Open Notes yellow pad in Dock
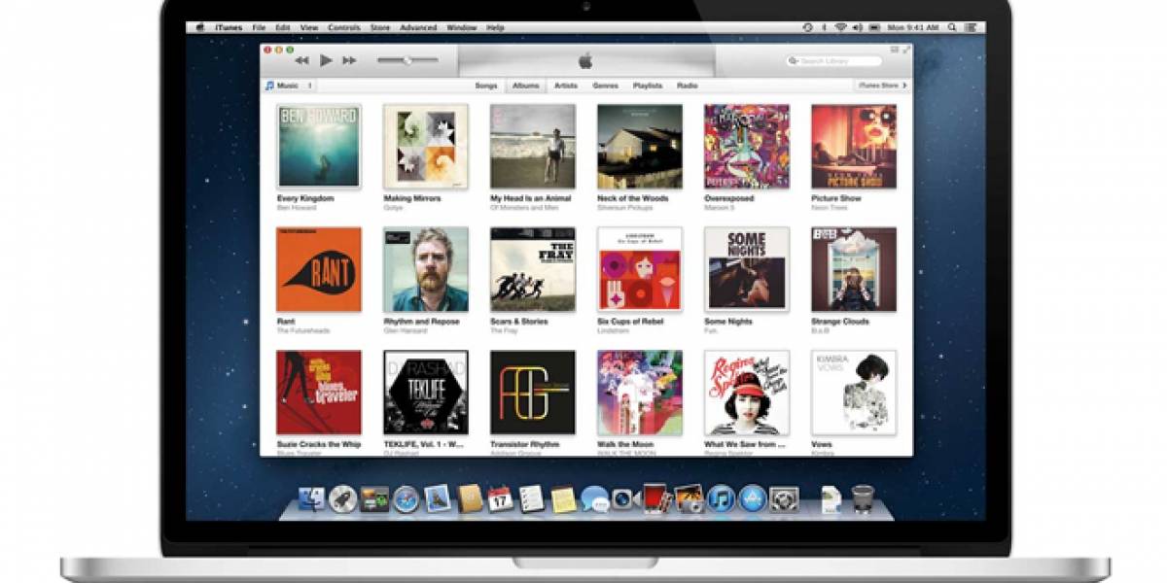The height and width of the screenshot is (583, 1167). coord(563,498)
